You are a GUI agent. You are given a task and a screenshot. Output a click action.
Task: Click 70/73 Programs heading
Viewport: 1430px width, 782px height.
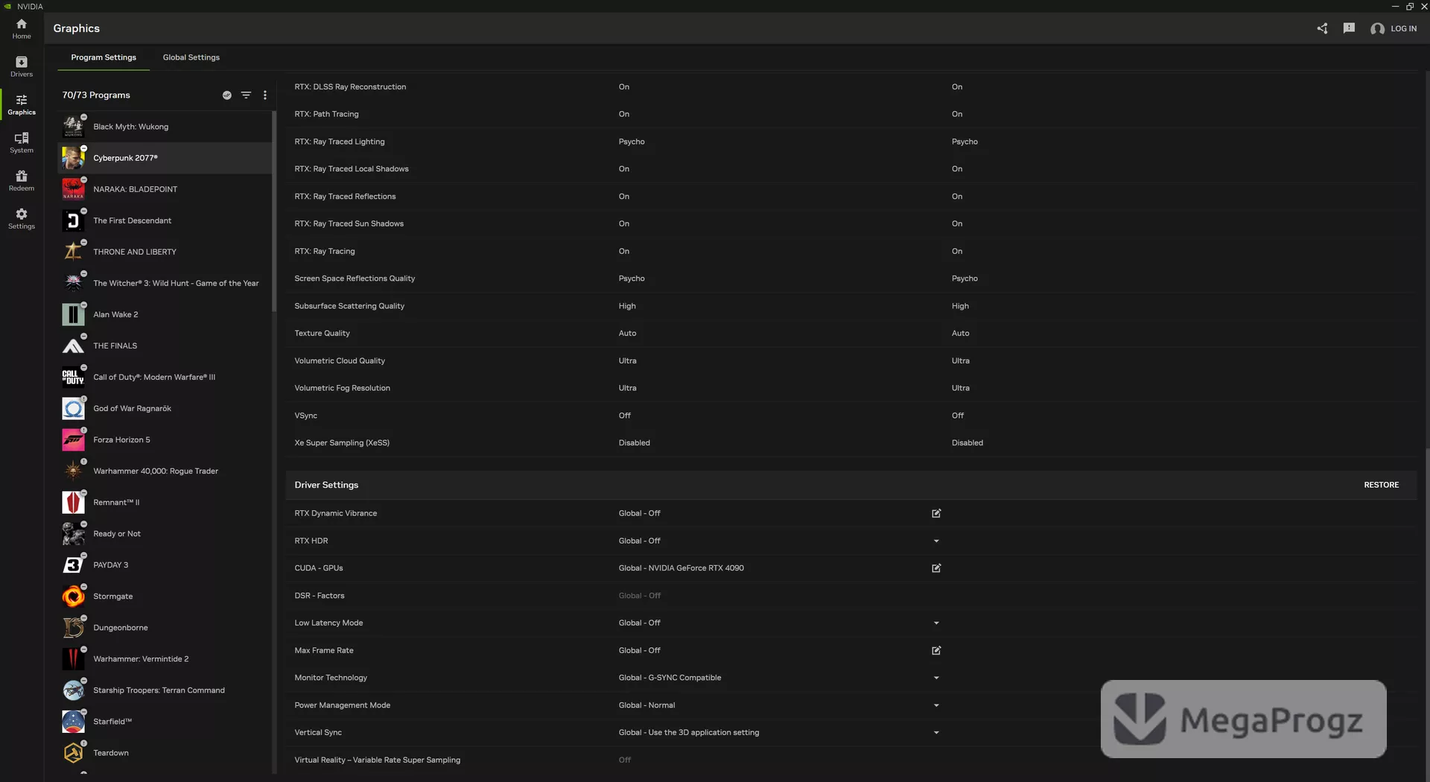96,95
